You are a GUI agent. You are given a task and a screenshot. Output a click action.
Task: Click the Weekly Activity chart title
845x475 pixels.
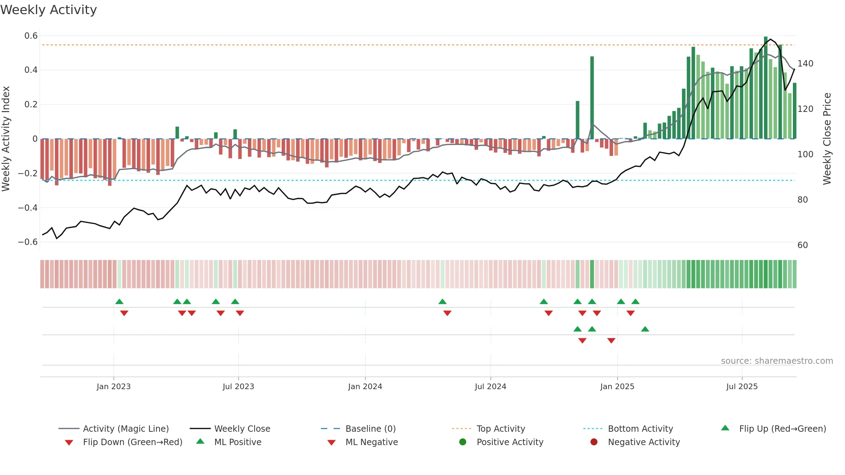[49, 10]
